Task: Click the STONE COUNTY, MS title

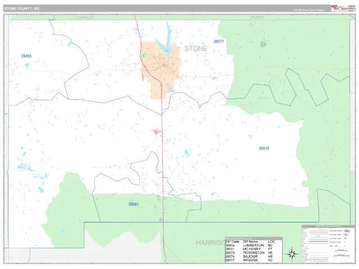Action: 21,8
